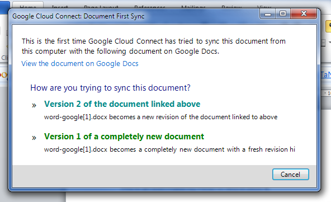Cancel the Document First Sync dialog
The image size is (331, 202).
point(291,175)
